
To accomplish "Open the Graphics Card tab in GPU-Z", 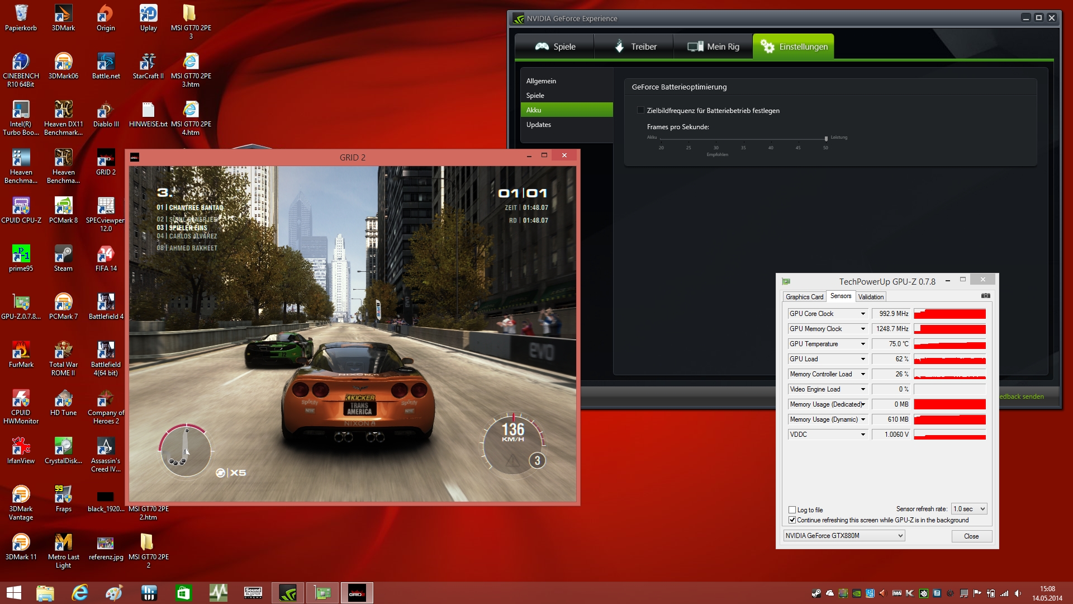I will point(804,297).
